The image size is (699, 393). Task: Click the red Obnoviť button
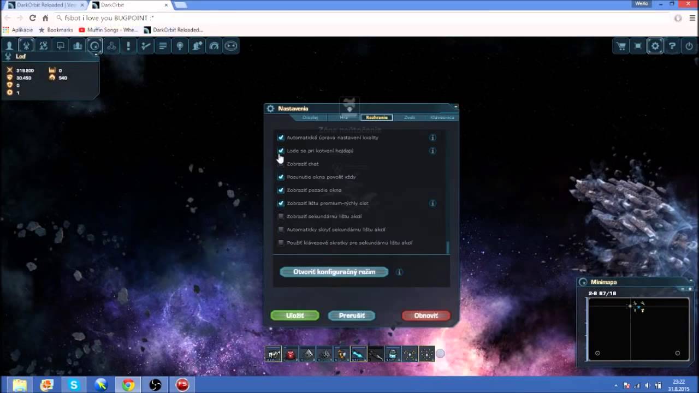coord(426,315)
